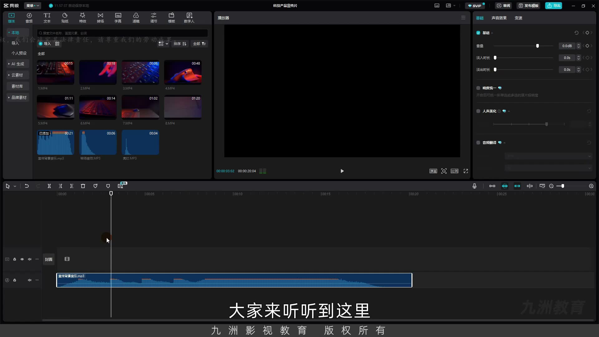Click the delete-right trim tool
599x337 pixels.
(72, 186)
